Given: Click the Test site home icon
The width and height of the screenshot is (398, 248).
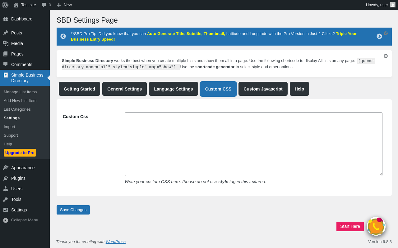Looking at the screenshot, I should [16, 5].
